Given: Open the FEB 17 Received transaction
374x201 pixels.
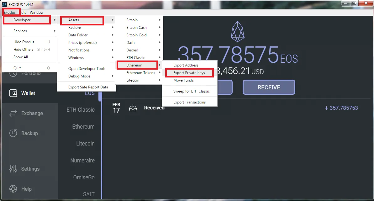Looking at the screenshot, I should 236,108.
